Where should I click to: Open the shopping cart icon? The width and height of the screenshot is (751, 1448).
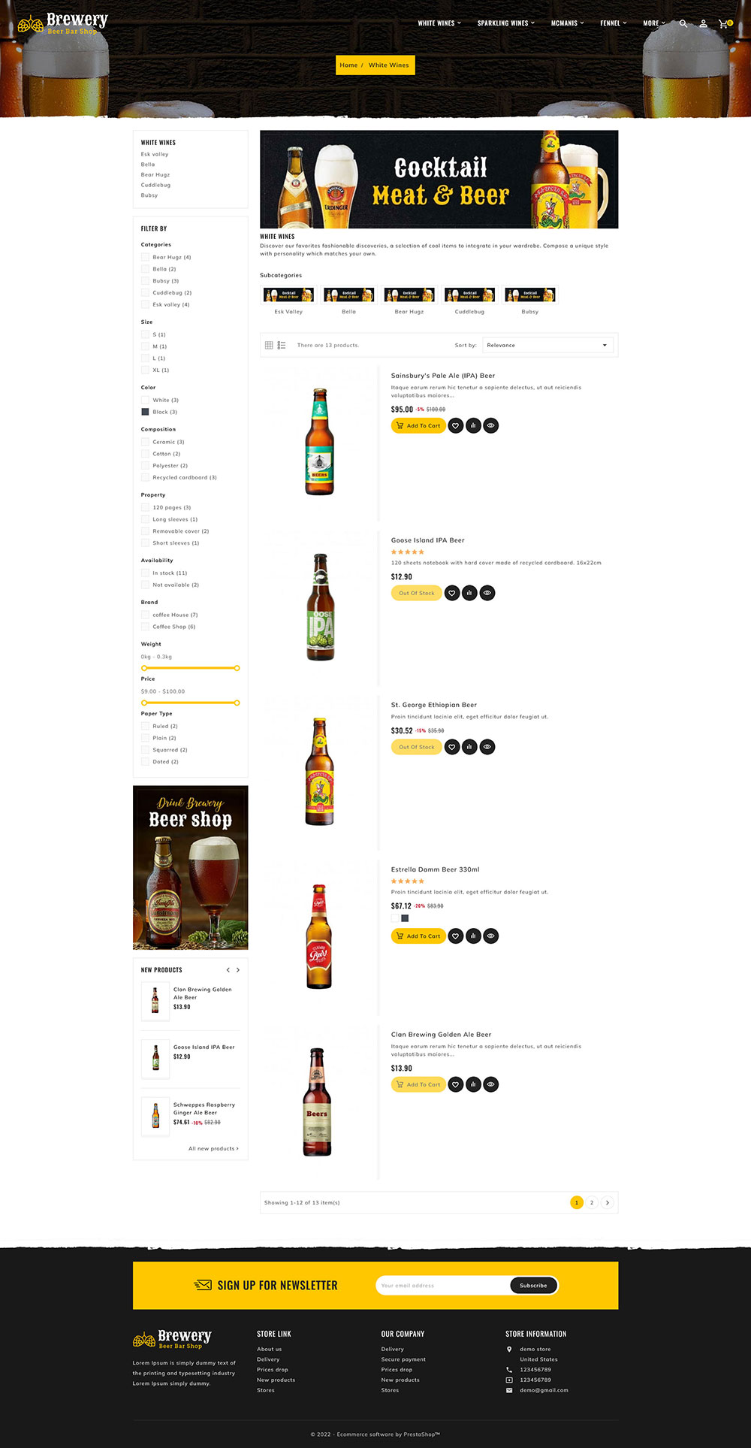click(723, 23)
